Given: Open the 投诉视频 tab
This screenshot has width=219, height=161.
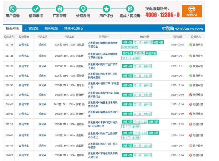Looking at the screenshot, I should click(51, 28).
